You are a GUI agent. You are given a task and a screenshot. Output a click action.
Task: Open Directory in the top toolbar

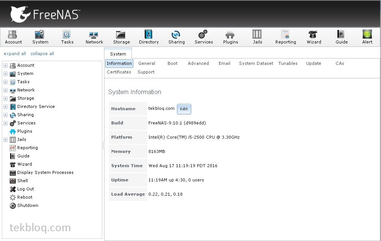pyautogui.click(x=148, y=37)
